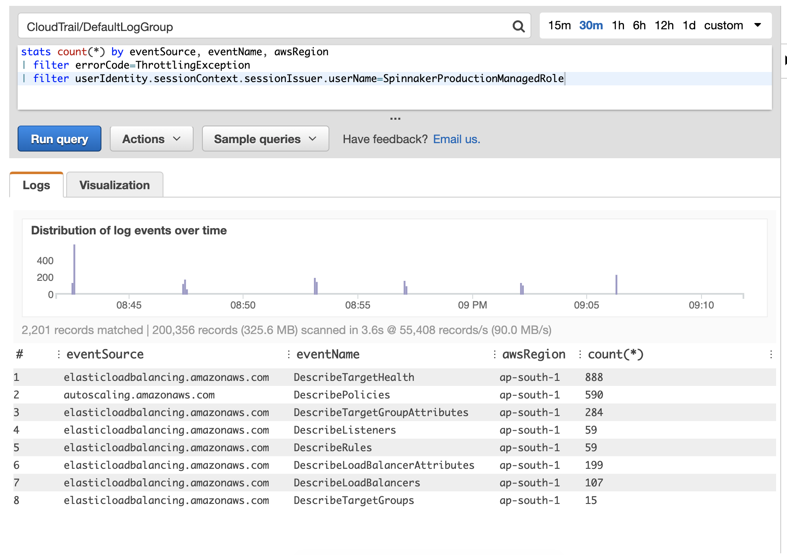Image resolution: width=787 pixels, height=555 pixels.
Task: Open column options for count(*)
Action: 580,354
